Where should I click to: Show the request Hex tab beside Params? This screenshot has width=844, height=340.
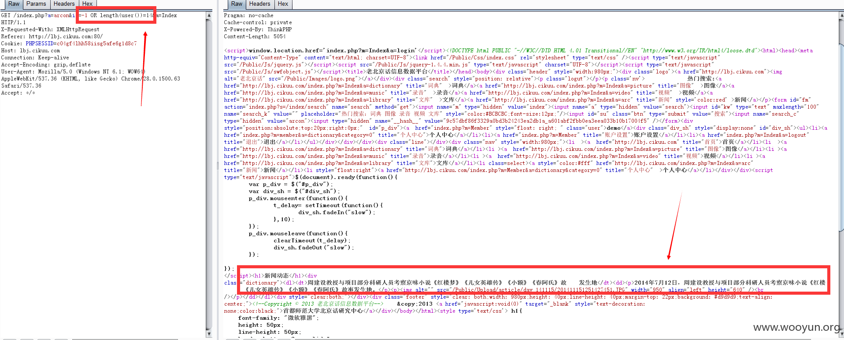pyautogui.click(x=88, y=4)
